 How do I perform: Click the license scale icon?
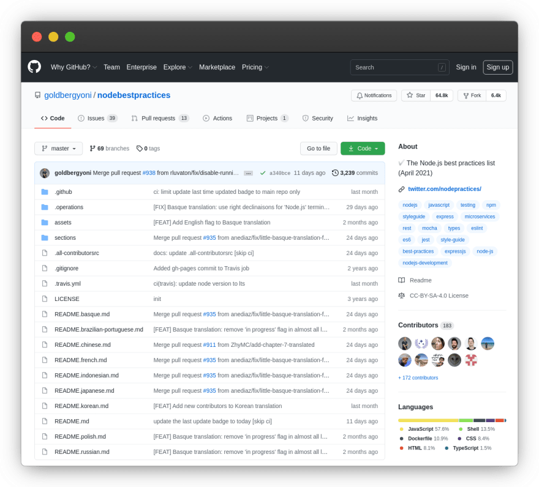click(401, 296)
